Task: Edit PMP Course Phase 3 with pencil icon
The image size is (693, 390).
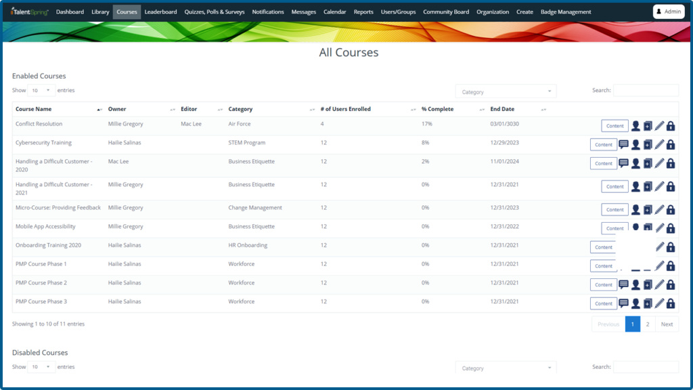Action: pos(659,303)
